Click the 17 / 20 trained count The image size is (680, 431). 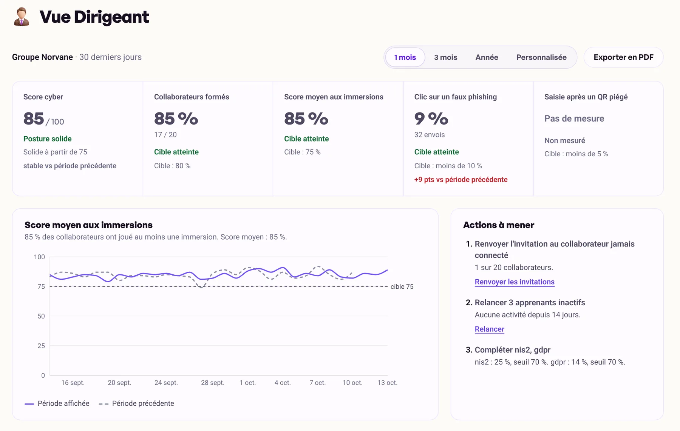click(165, 135)
